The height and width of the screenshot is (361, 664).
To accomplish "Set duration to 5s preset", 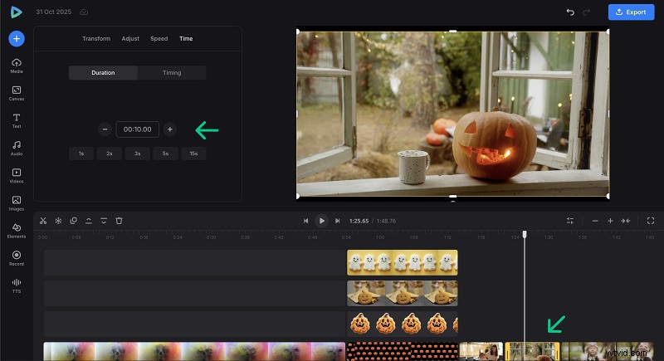I will 165,154.
